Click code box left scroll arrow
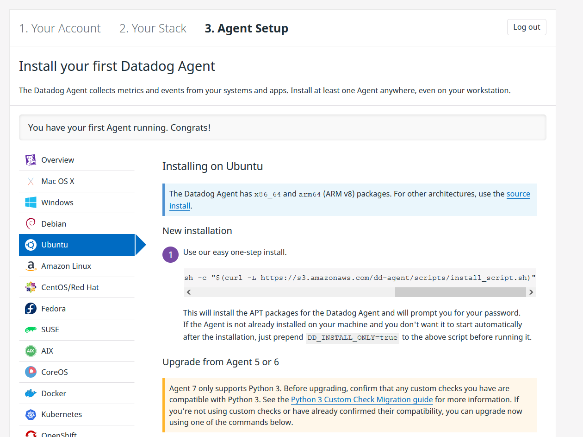Screen dimensions: 583x437 (x=189, y=292)
